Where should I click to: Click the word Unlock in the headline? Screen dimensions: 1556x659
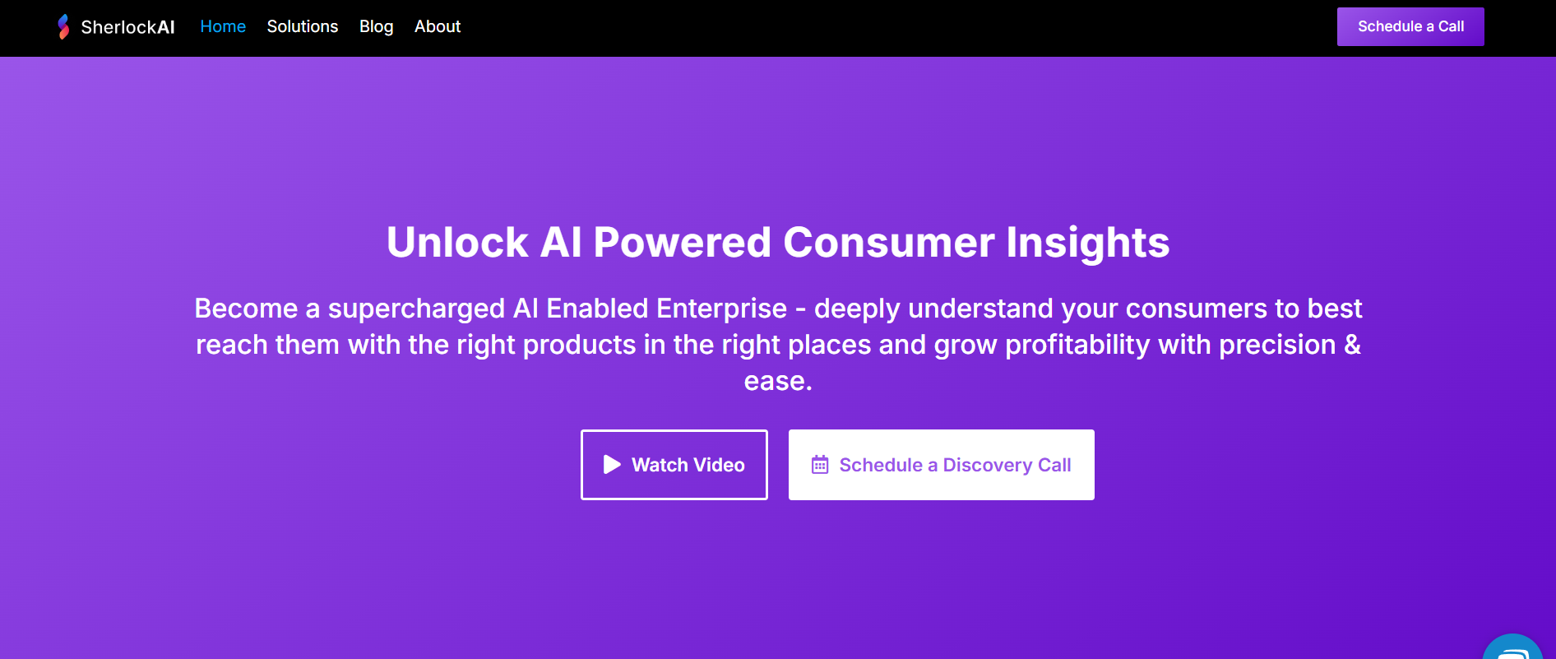[457, 243]
